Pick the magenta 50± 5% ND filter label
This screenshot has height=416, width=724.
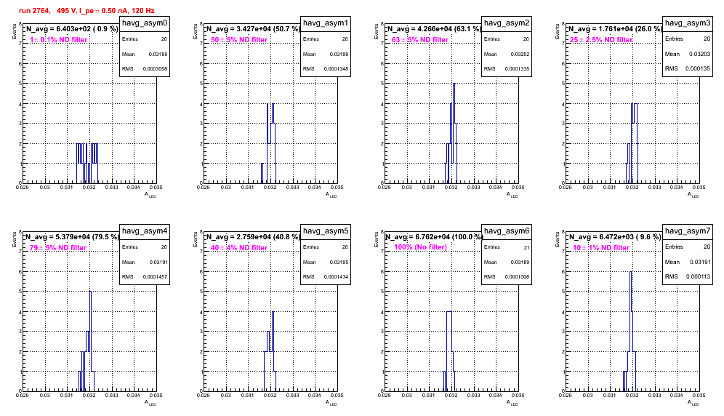pyautogui.click(x=239, y=40)
